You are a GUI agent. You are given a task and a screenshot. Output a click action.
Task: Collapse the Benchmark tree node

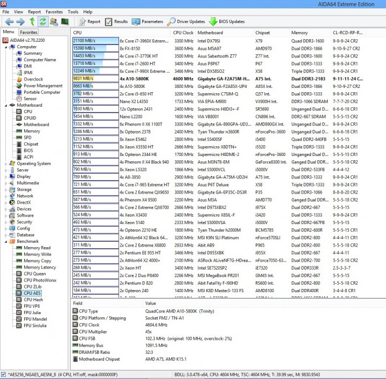point(6,242)
